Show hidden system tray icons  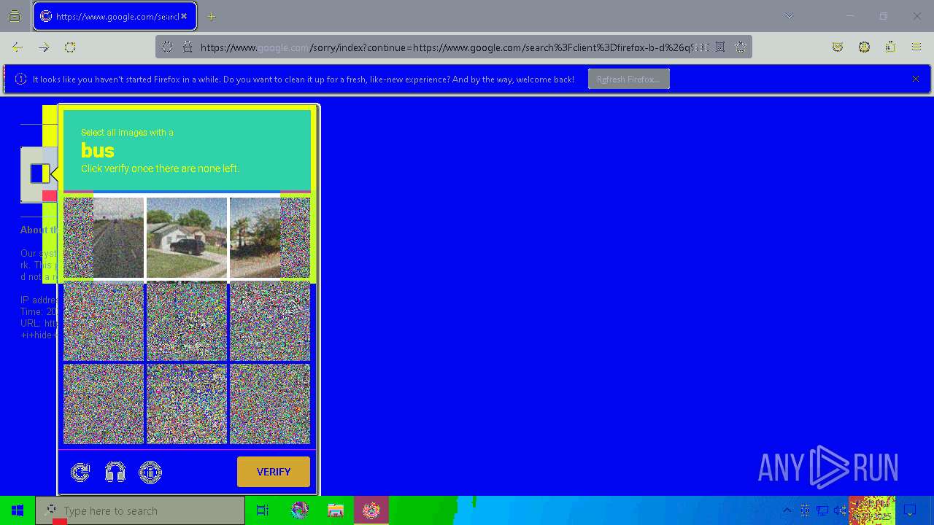coord(787,510)
